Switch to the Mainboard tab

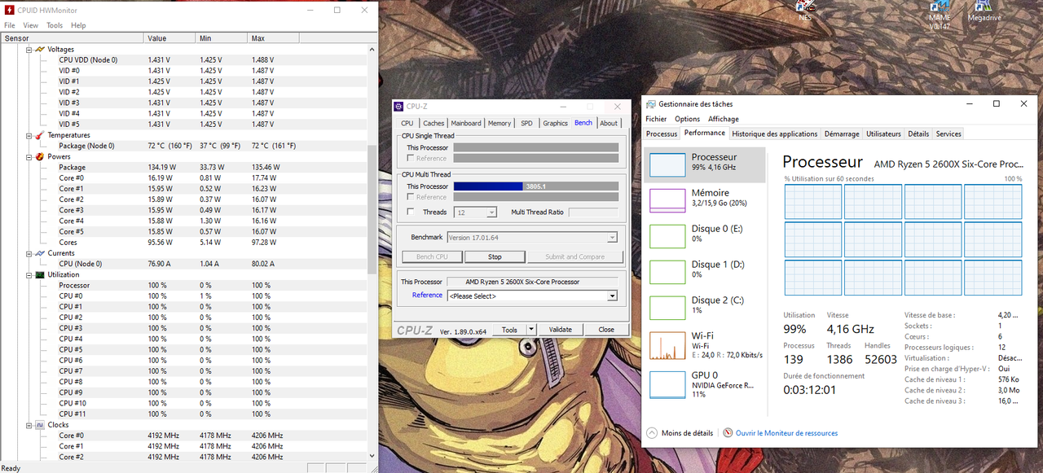click(x=466, y=123)
